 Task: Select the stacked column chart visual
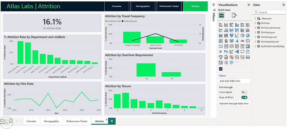[x=226, y=25]
